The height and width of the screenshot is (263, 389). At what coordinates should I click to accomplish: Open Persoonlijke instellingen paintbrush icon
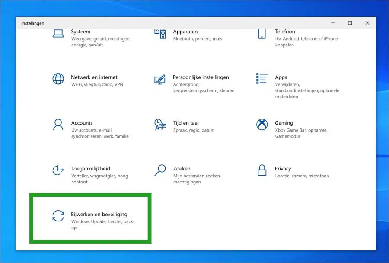160,80
